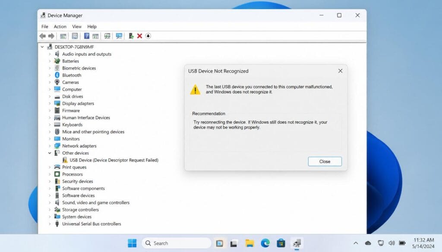
Task: Maximize the Device Manager window
Action: coord(339,15)
